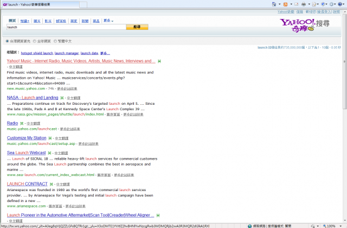Screen dimensions: 347x228
Task: Click the URL text 'new.music.yahoo.com'
Action: point(26,88)
